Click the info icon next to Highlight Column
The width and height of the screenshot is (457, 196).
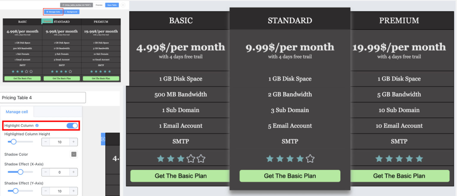[x=37, y=125]
